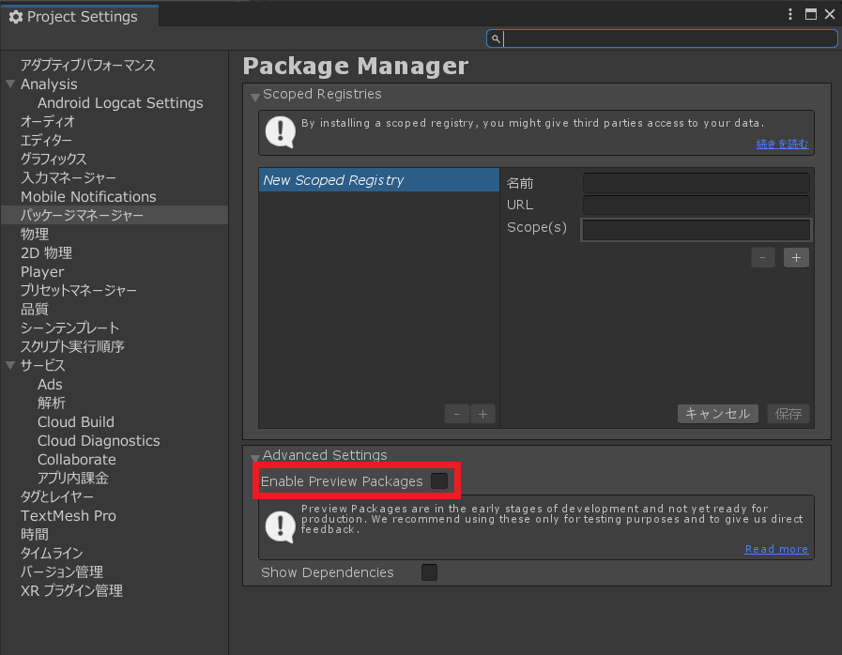The height and width of the screenshot is (655, 842).
Task: Open the three-dot window options menu
Action: point(790,14)
